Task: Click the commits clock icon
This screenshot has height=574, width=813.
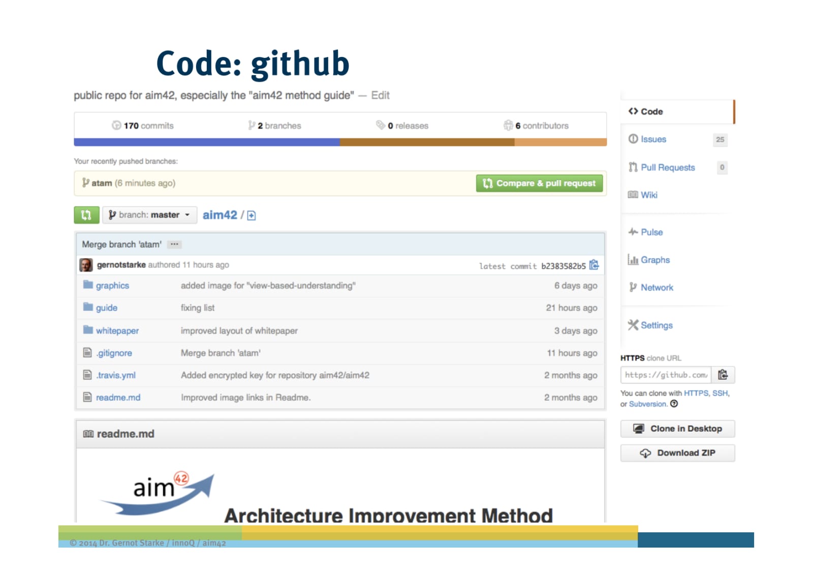Action: pyautogui.click(x=116, y=125)
